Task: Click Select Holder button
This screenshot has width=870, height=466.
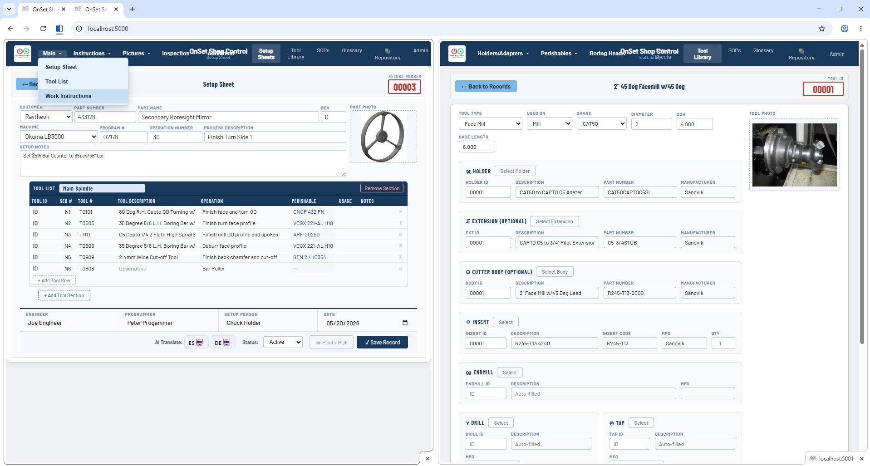Action: tap(515, 171)
